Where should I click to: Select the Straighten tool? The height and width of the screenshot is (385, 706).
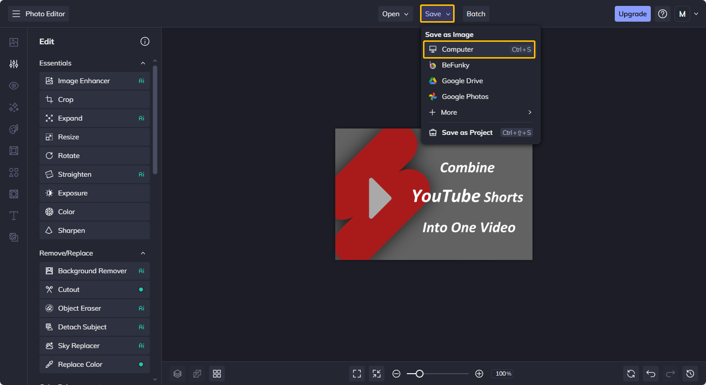(x=95, y=174)
